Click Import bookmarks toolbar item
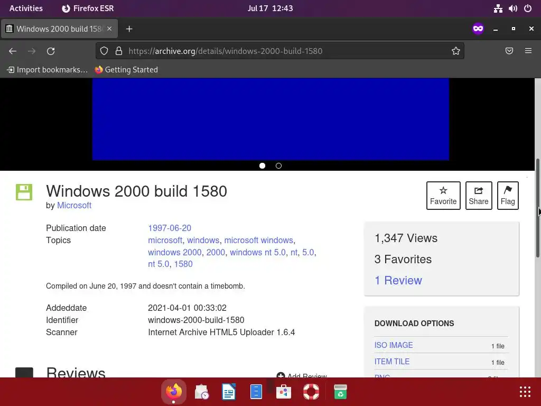 [x=47, y=70]
